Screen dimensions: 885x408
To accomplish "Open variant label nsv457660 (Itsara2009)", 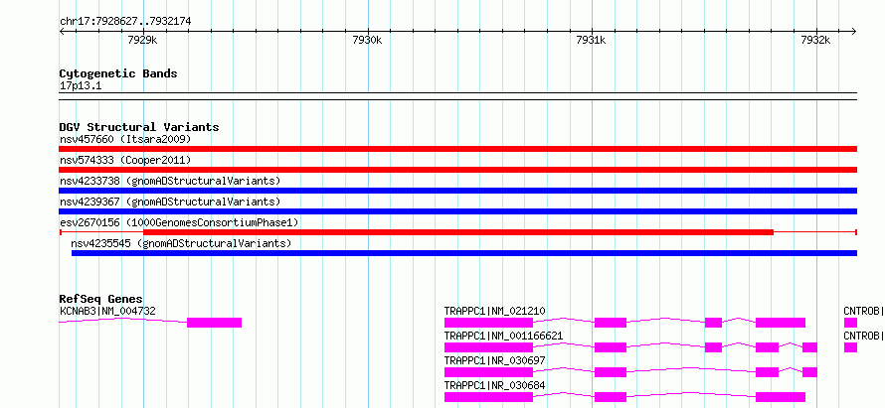I will tap(125, 139).
